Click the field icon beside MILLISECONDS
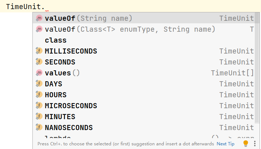The image size is (261, 149). coord(39,51)
